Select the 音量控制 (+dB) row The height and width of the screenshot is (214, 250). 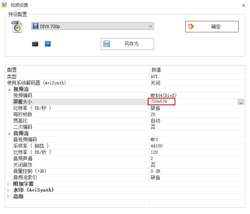(x=125, y=171)
